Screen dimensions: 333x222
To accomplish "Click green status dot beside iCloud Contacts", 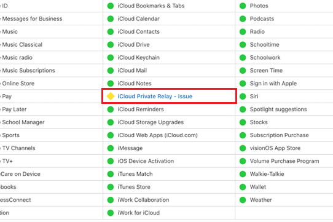I will tap(111, 32).
